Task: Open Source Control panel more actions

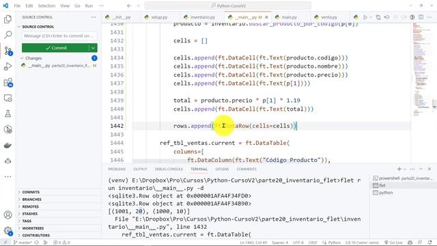Action: point(94,17)
